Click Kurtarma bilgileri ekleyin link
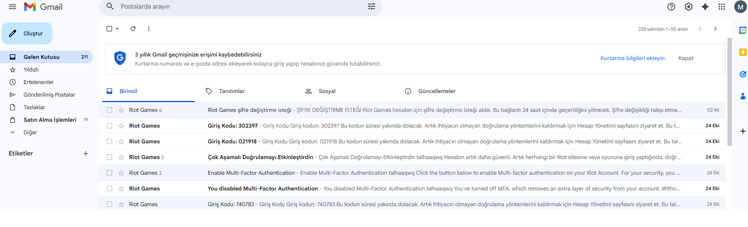Screen dimensions: 748x227 click(x=632, y=58)
